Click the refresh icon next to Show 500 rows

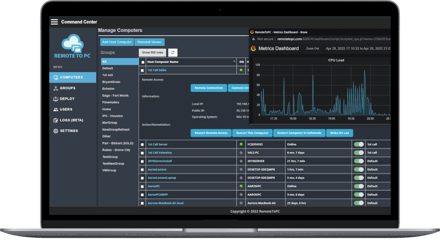click(x=173, y=52)
